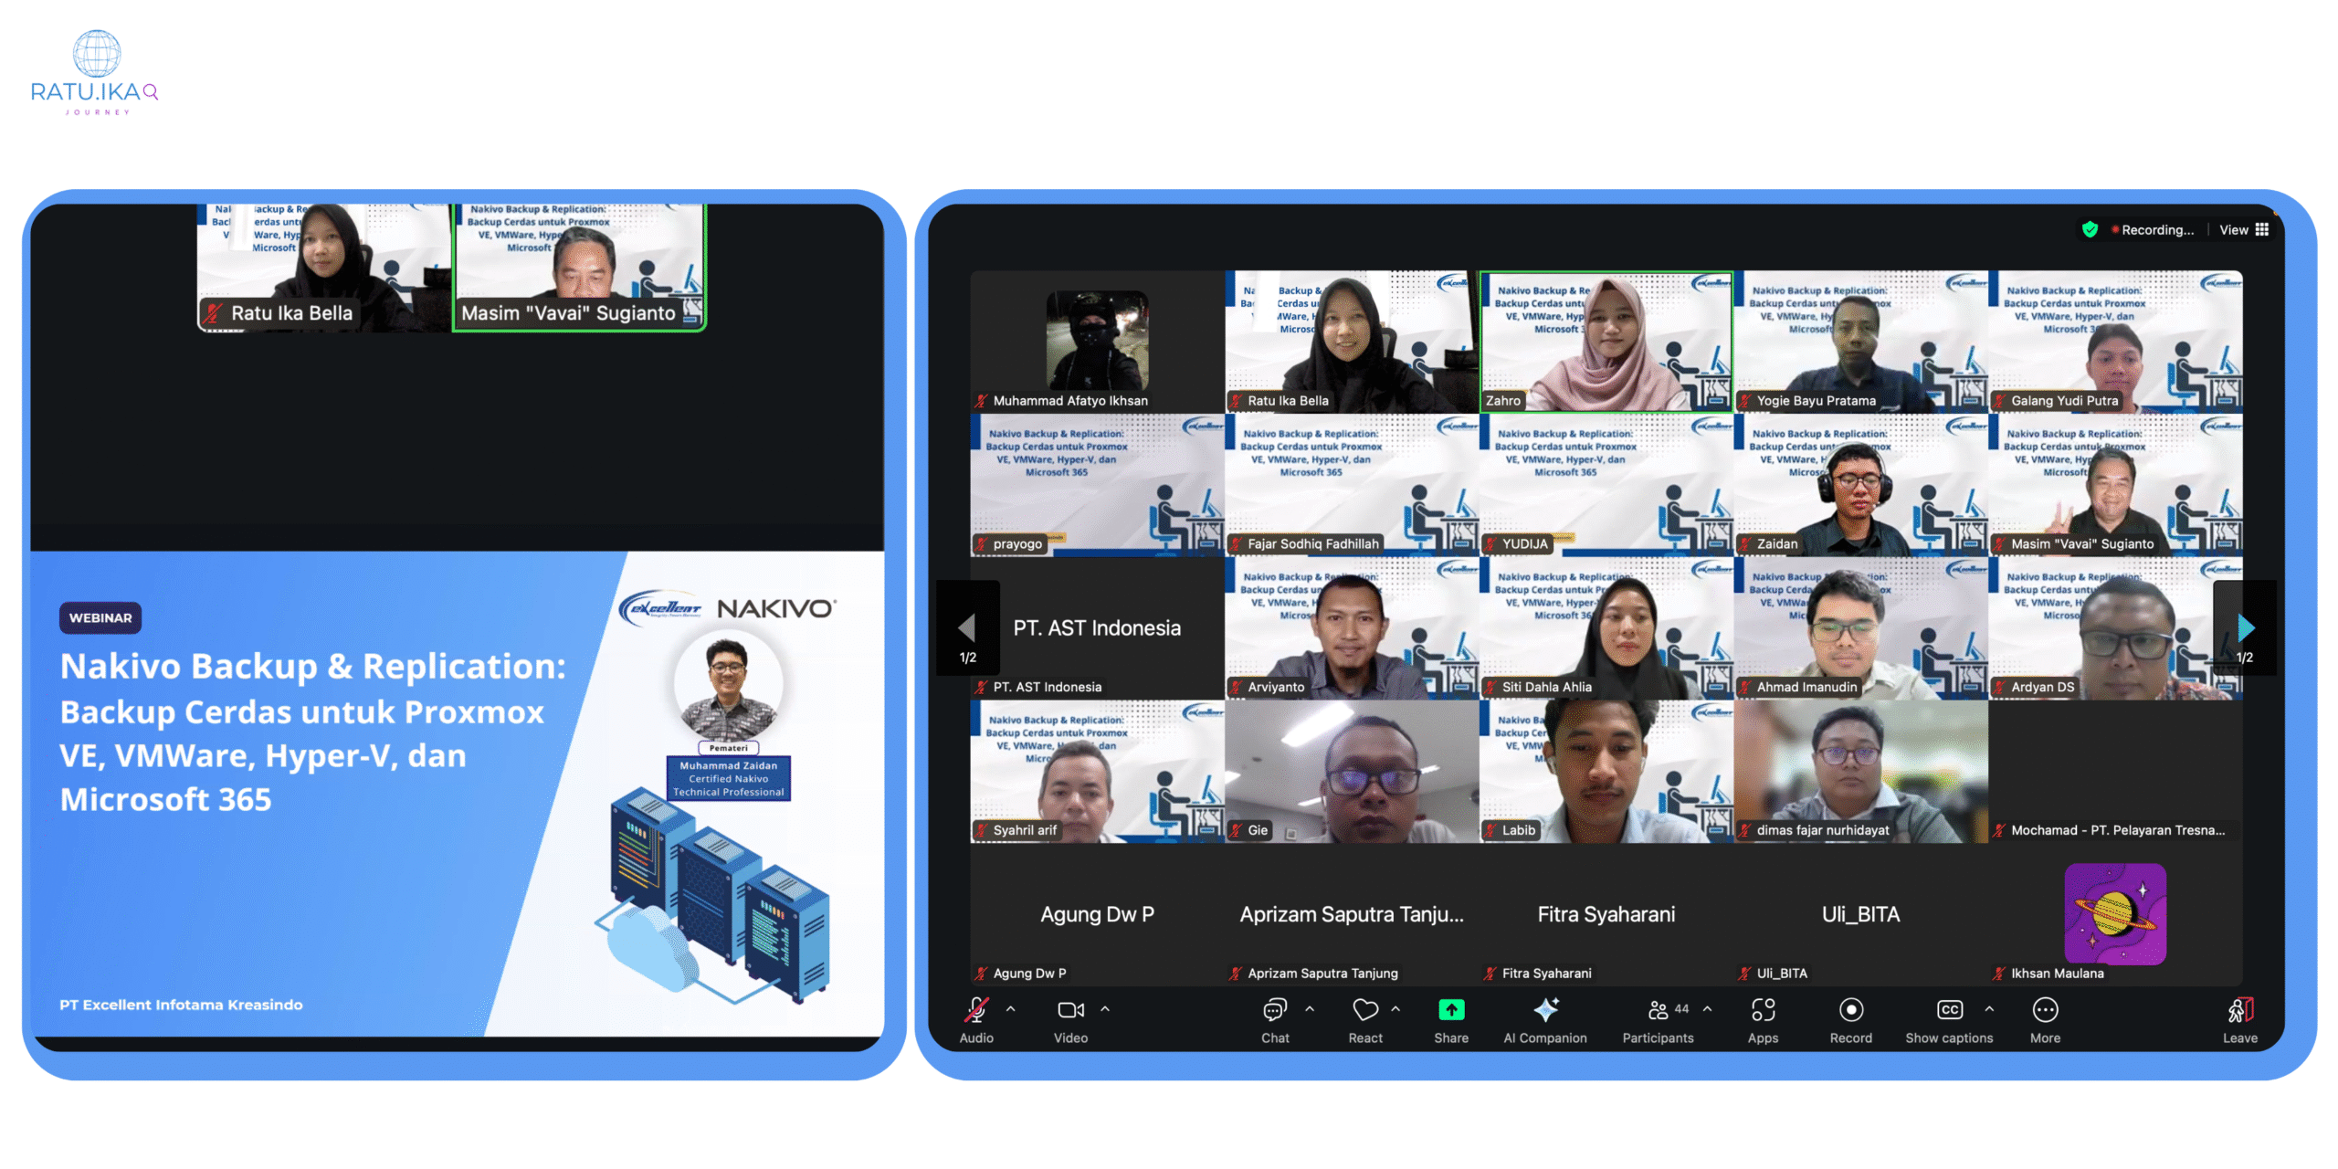Start recording with Record icon
The width and height of the screenshot is (2338, 1169).
tap(1850, 1009)
